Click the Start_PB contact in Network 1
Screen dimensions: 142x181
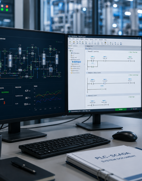tap(92, 61)
